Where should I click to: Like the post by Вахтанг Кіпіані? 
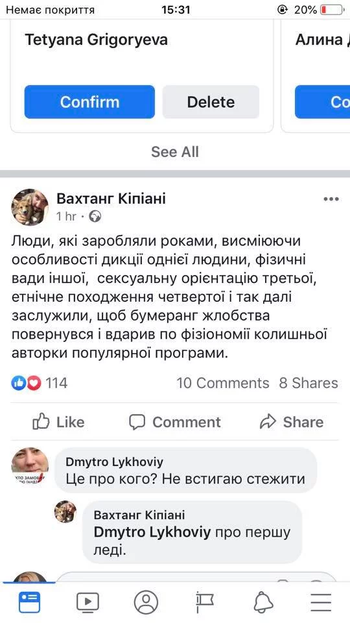(58, 422)
